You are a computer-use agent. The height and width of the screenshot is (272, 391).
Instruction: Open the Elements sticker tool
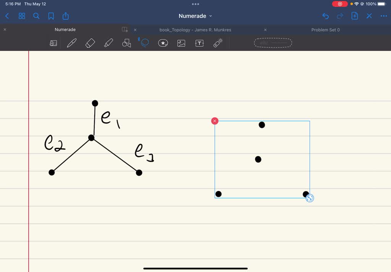pyautogui.click(x=163, y=43)
